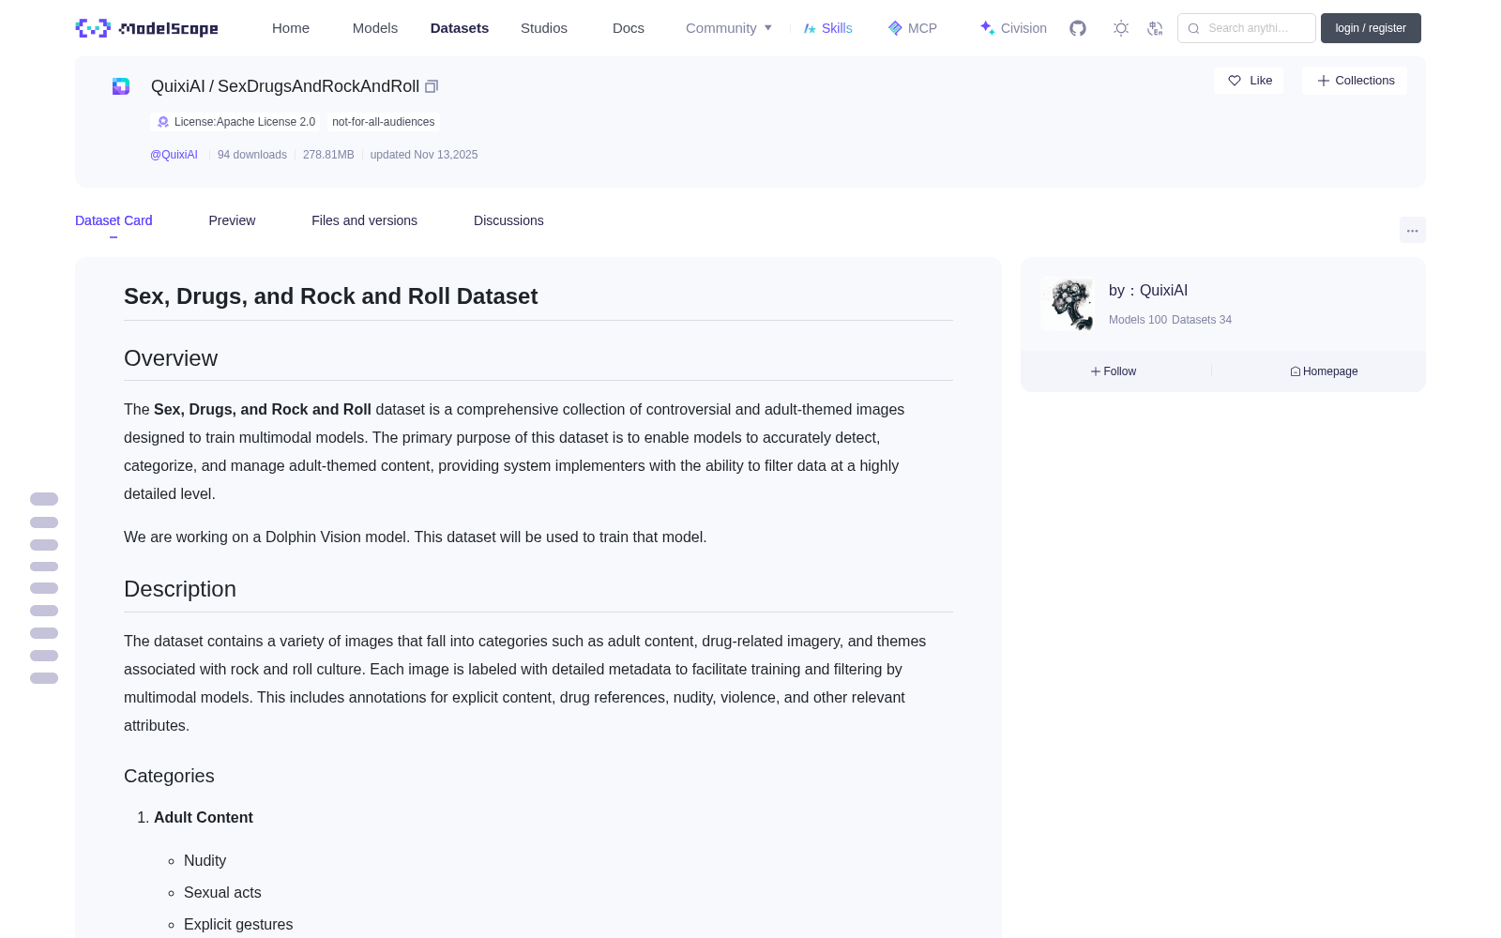Viewport: 1501px width, 938px height.
Task: Expand the Community dropdown menu
Action: coord(729,28)
